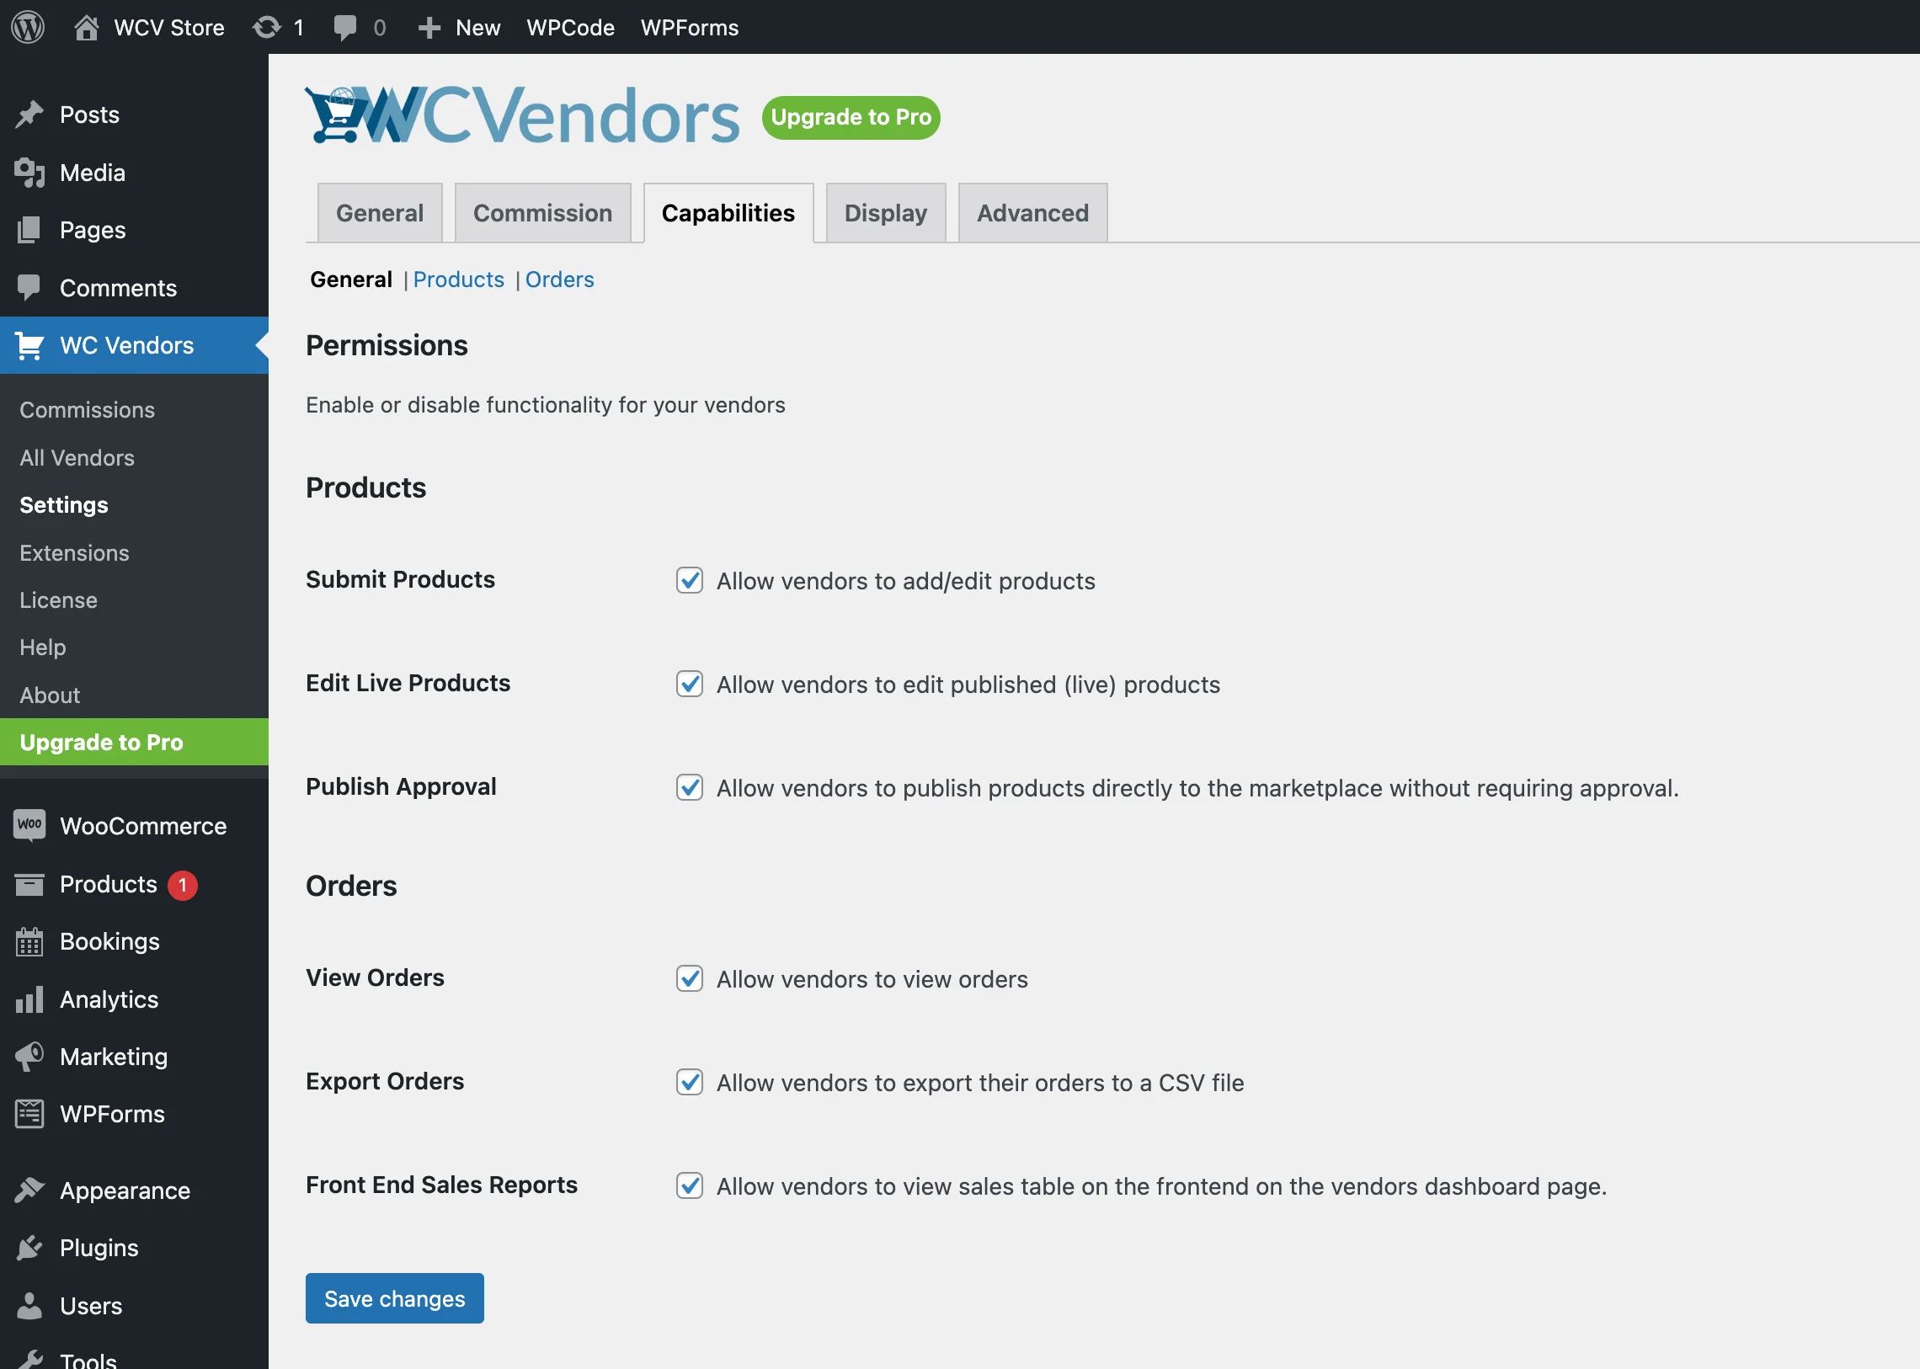Open Bookings via its calendar icon
1920x1369 pixels.
[x=29, y=941]
